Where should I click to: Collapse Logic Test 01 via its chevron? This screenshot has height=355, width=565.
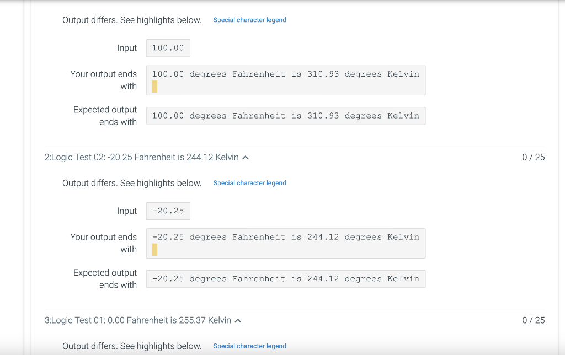237,320
